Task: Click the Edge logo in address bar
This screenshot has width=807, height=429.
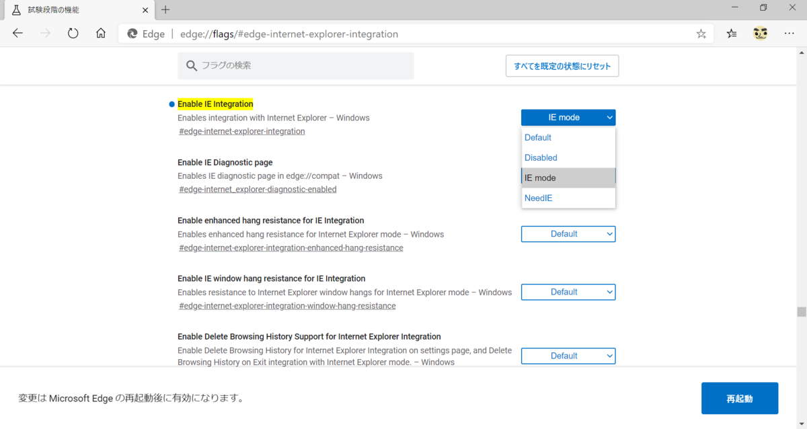Action: 132,34
